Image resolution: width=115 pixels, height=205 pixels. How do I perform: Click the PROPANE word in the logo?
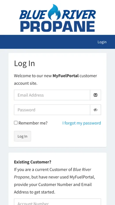pos(58,27)
